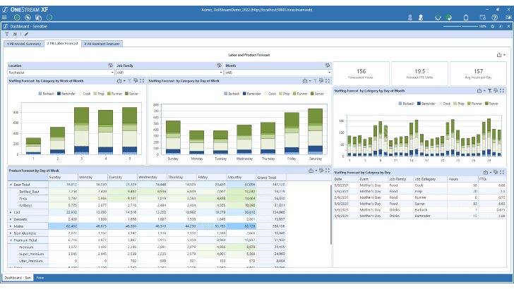This screenshot has width=514, height=289.
Task: Click the clear selection icon beside Month filter
Action: point(329,66)
